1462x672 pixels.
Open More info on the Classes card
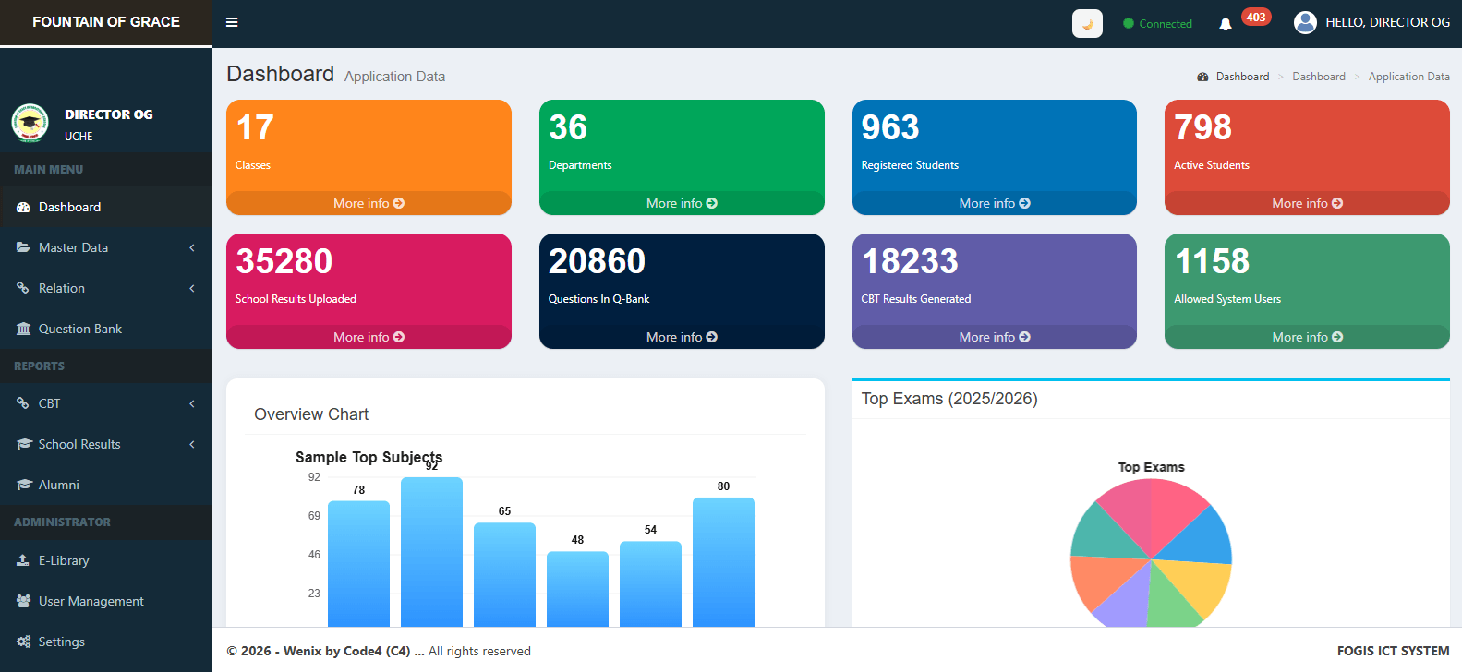click(369, 203)
